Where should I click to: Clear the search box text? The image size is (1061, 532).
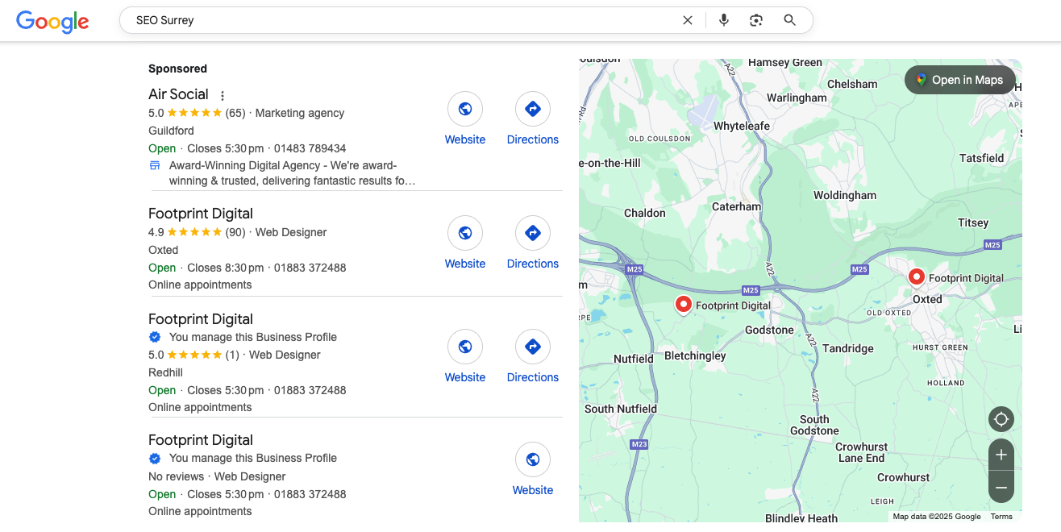pyautogui.click(x=688, y=20)
